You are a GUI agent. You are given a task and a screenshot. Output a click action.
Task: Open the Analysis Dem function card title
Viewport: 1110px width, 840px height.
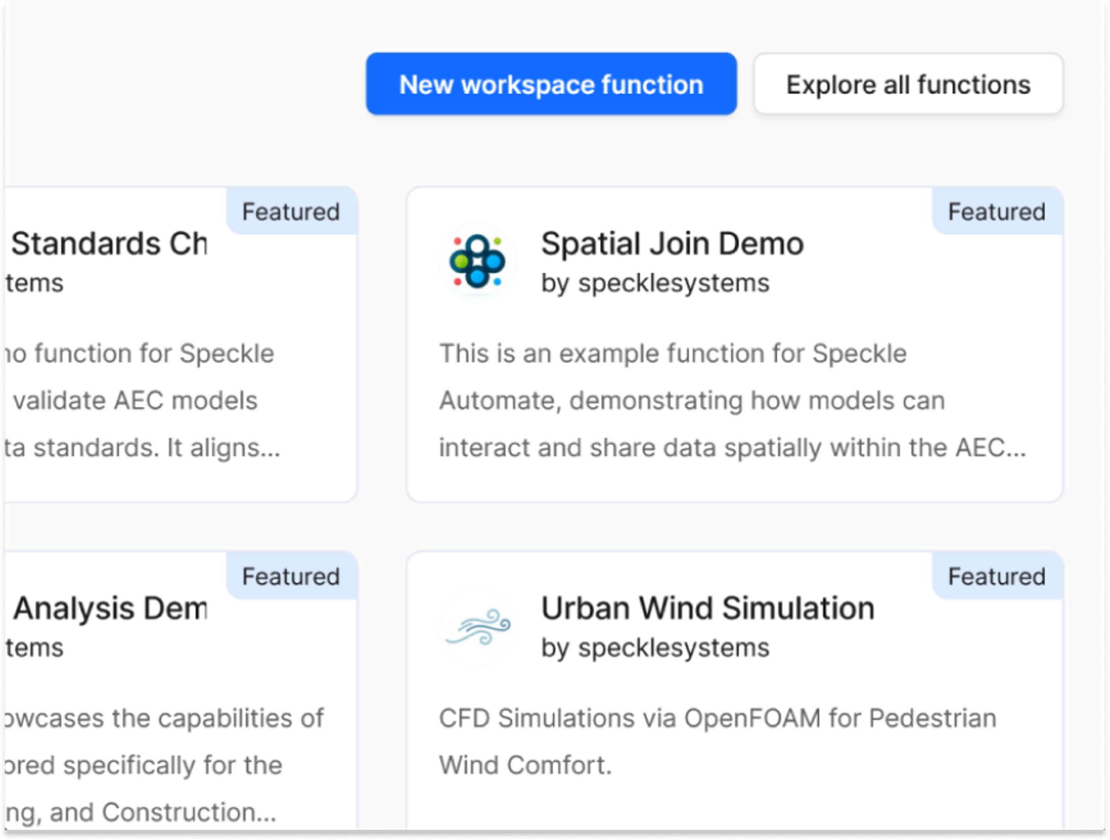[x=110, y=608]
